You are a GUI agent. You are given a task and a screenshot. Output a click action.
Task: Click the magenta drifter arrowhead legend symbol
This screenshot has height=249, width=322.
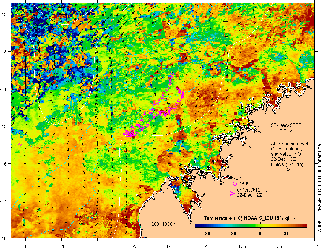232,193
